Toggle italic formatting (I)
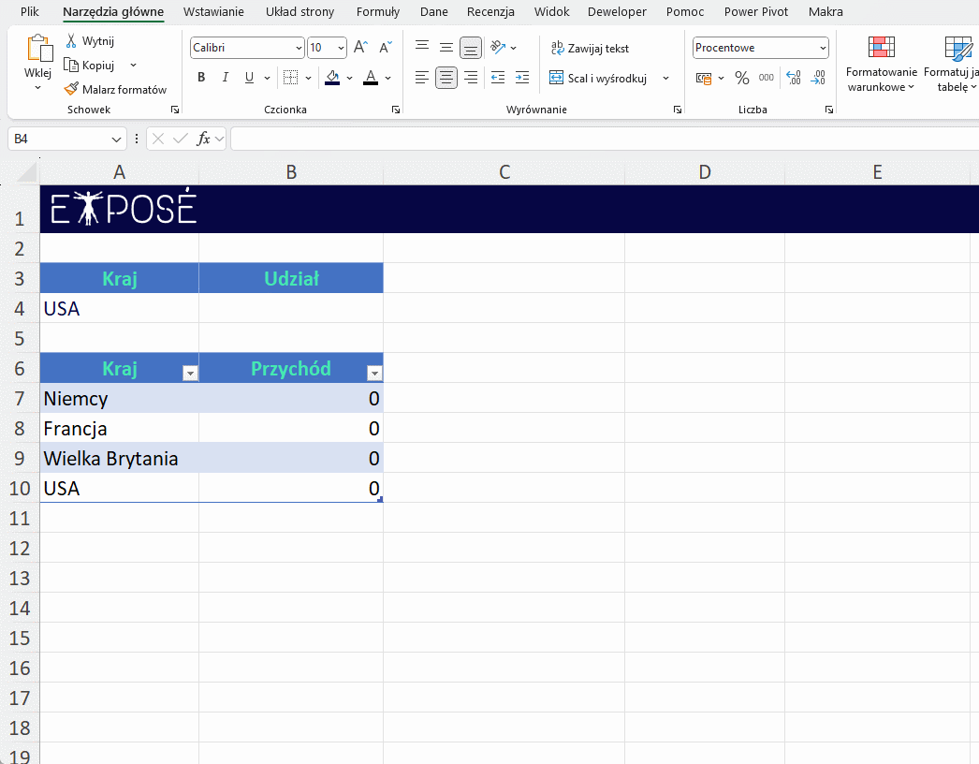 click(225, 78)
